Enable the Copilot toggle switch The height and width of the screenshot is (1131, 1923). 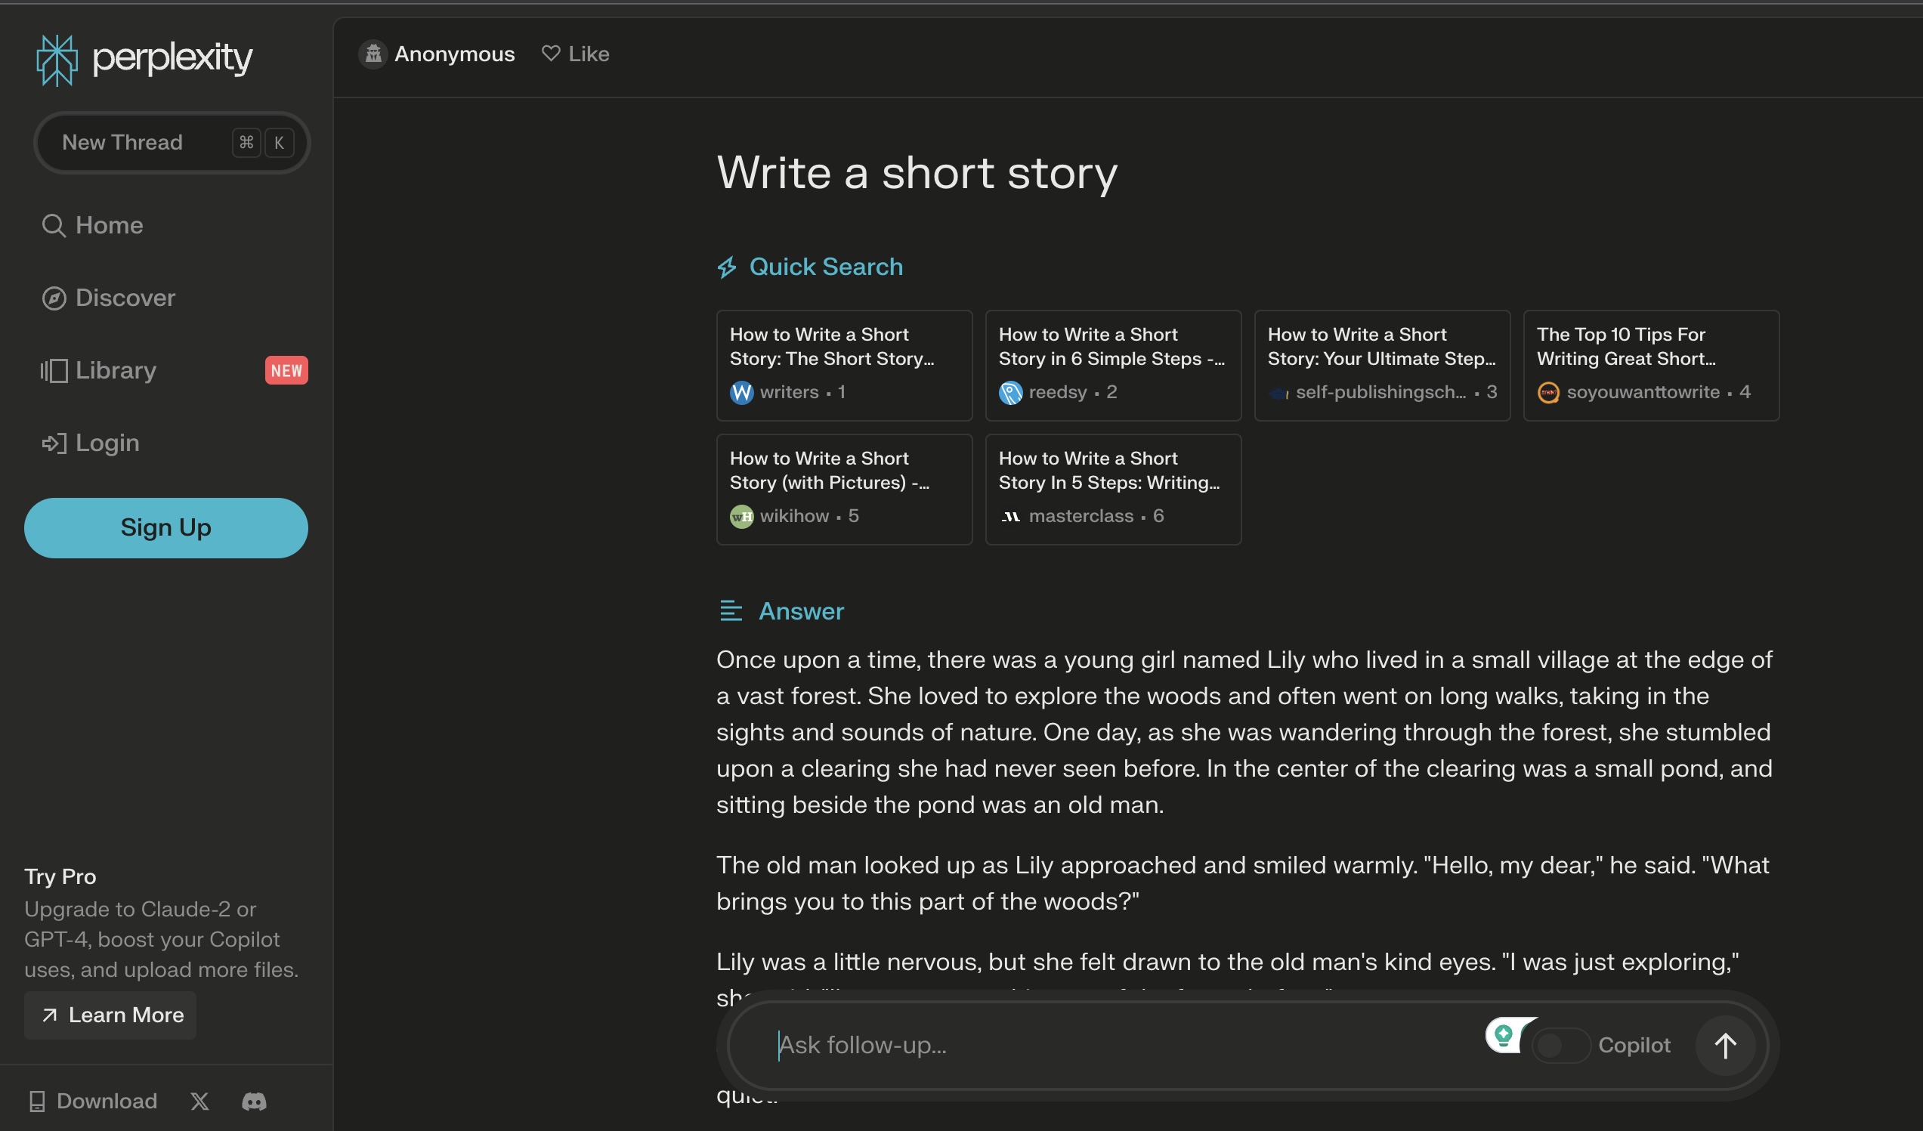[x=1560, y=1045]
